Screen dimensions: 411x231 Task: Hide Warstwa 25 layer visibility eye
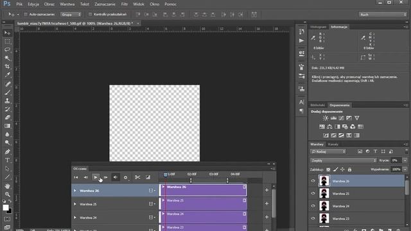click(313, 193)
